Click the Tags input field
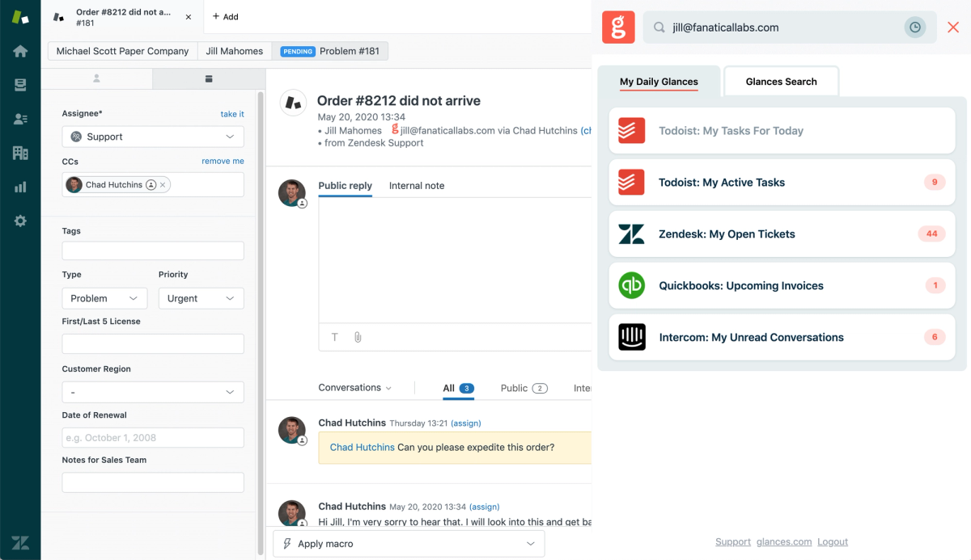This screenshot has height=560, width=971. (x=153, y=251)
